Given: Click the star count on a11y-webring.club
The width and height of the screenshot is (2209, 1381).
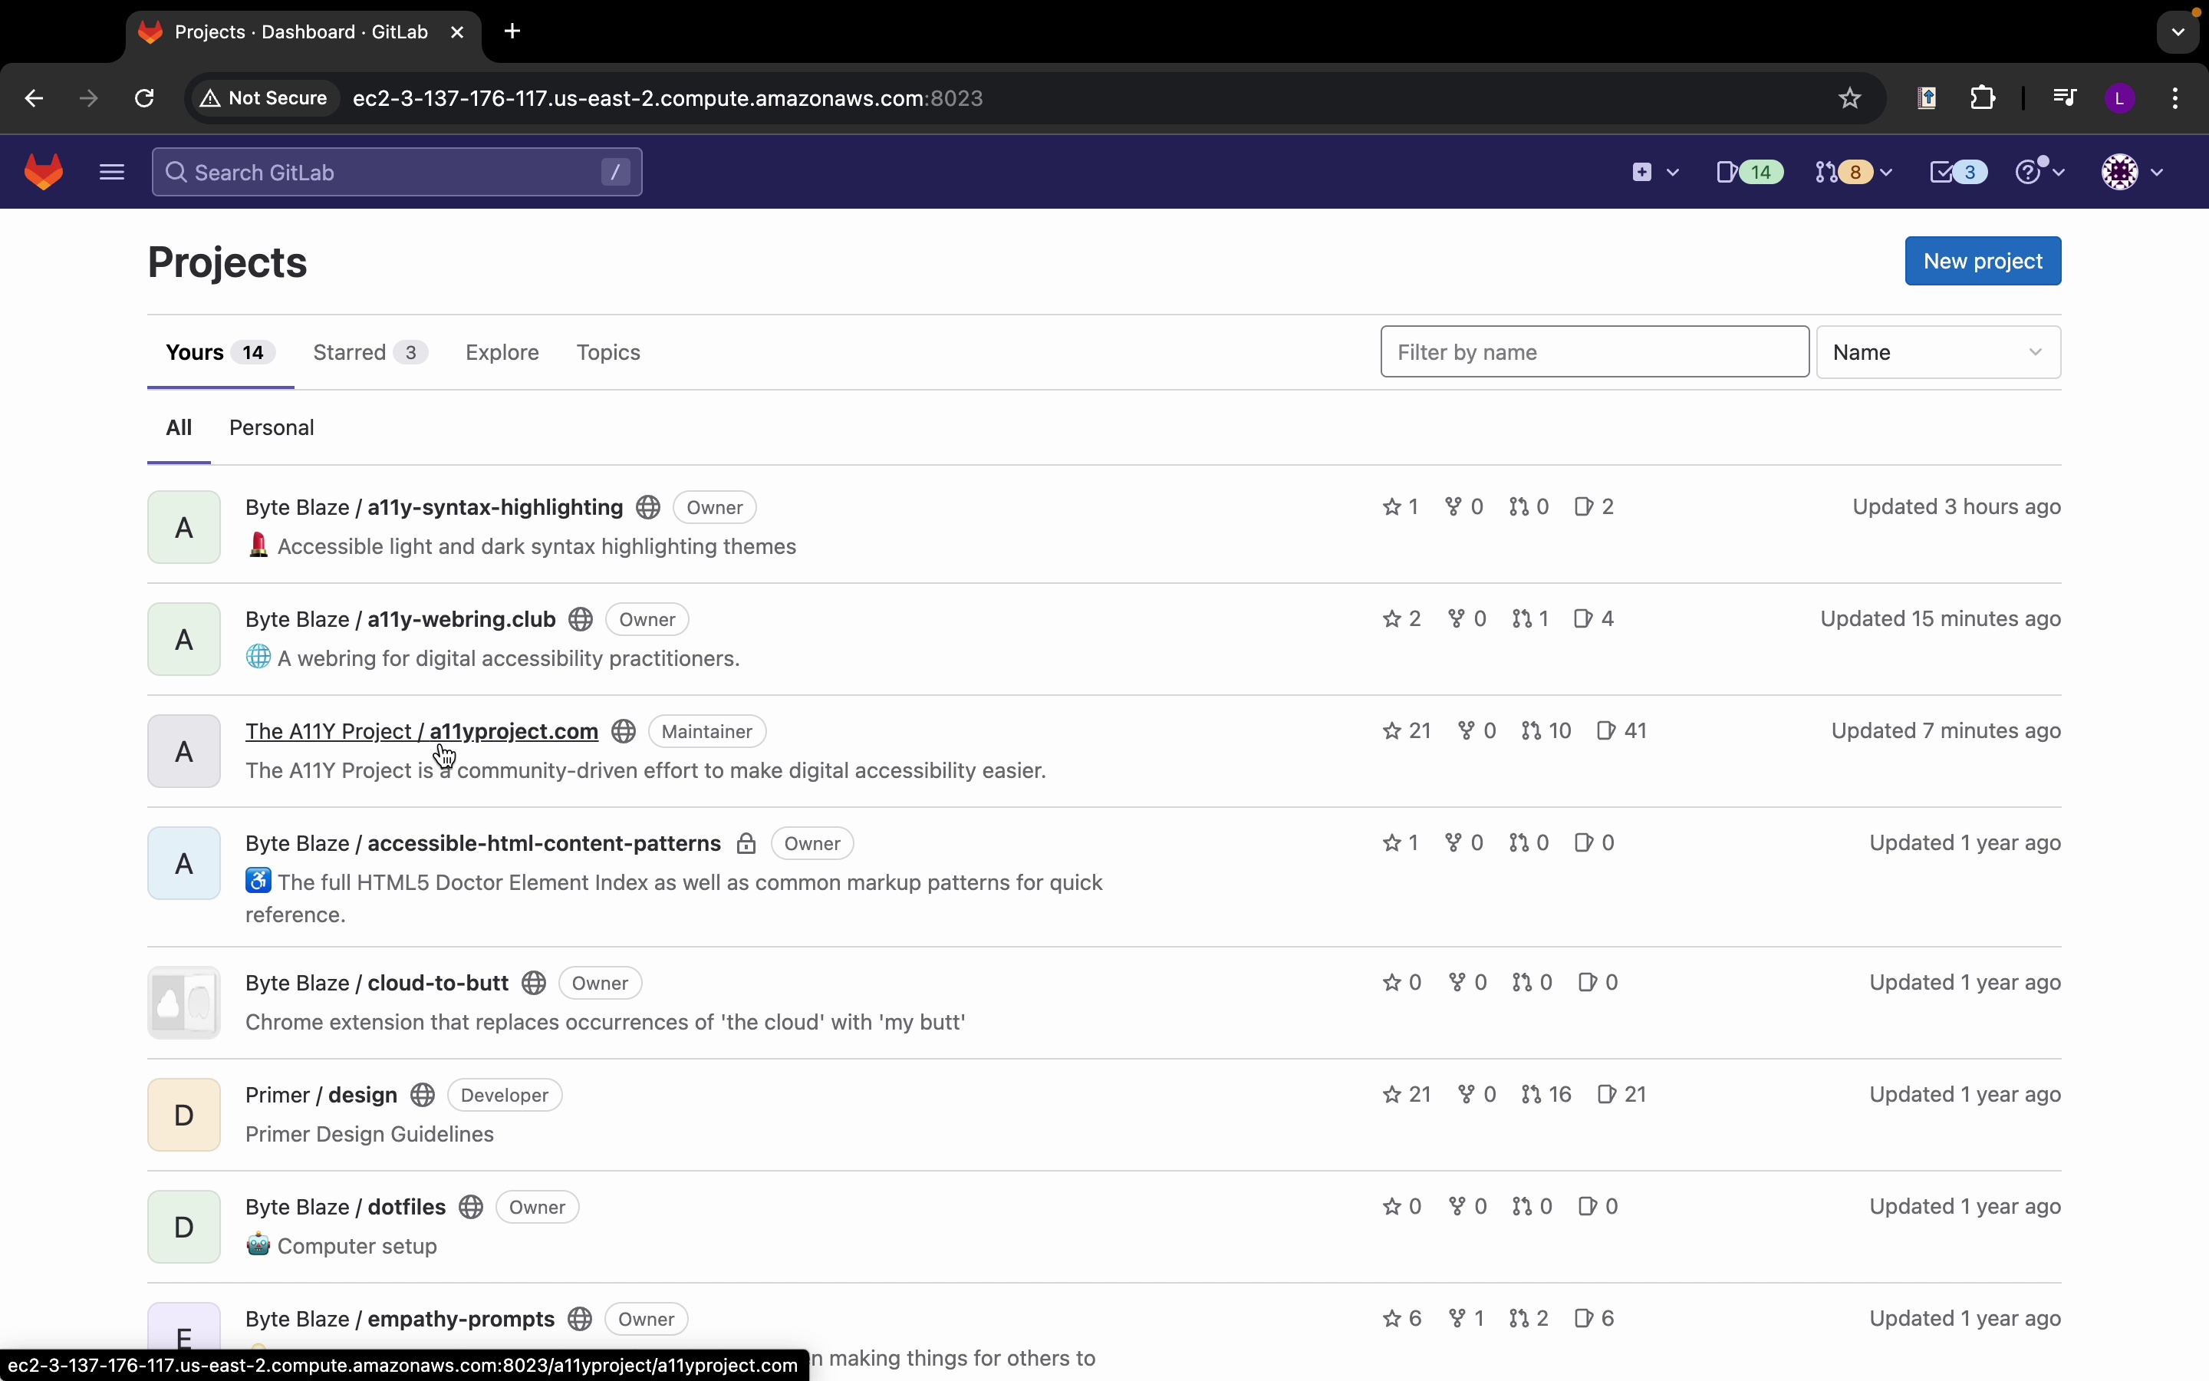Looking at the screenshot, I should 1402,619.
